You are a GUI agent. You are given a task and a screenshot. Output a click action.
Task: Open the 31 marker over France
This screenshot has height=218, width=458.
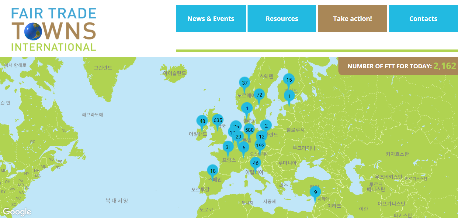click(228, 147)
